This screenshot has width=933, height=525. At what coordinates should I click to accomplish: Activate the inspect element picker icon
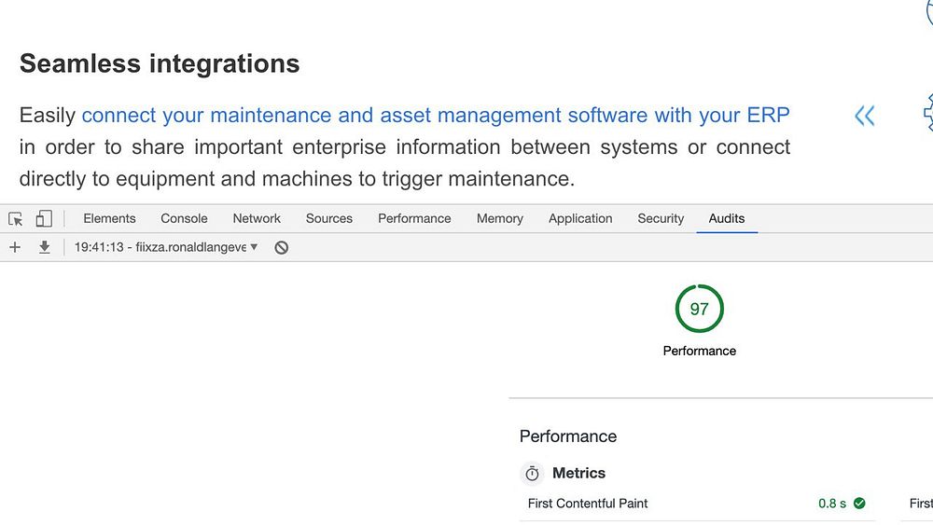pos(16,219)
